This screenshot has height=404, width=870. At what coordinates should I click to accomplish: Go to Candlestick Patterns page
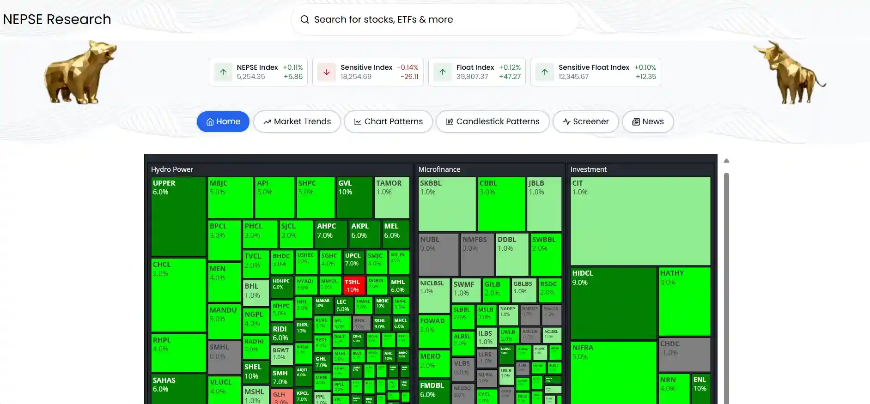pyautogui.click(x=493, y=121)
